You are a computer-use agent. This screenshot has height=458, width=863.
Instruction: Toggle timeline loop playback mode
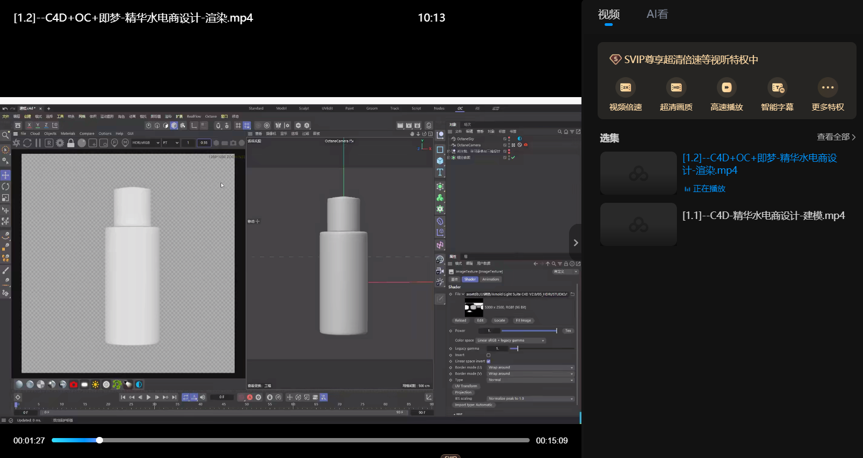[x=186, y=398]
